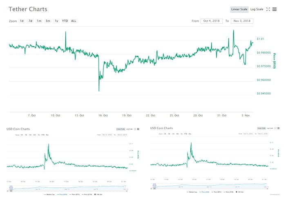This screenshot has width=286, height=200.
Task: Set Tether chart zoom to 7d
Action: click(30, 21)
